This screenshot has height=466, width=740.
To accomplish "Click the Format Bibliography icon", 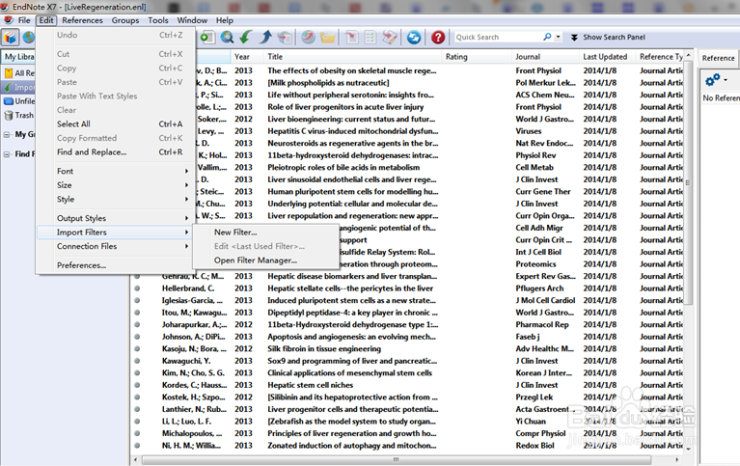I will coord(370,38).
